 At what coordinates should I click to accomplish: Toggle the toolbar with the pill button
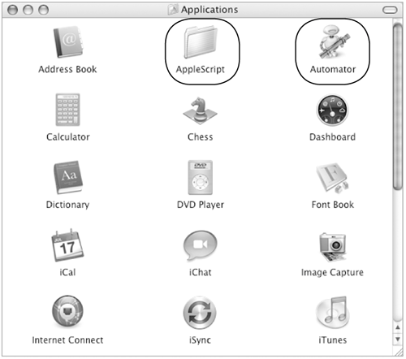point(390,11)
